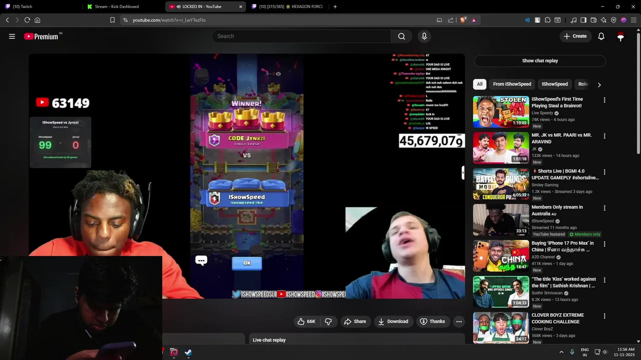Click OK button in the game video
This screenshot has width=641, height=360.
[x=247, y=263]
